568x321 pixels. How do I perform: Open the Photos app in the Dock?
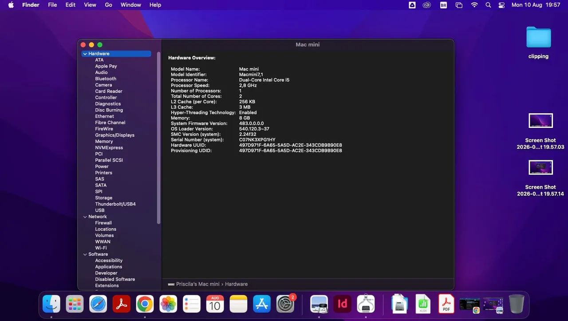tap(168, 304)
